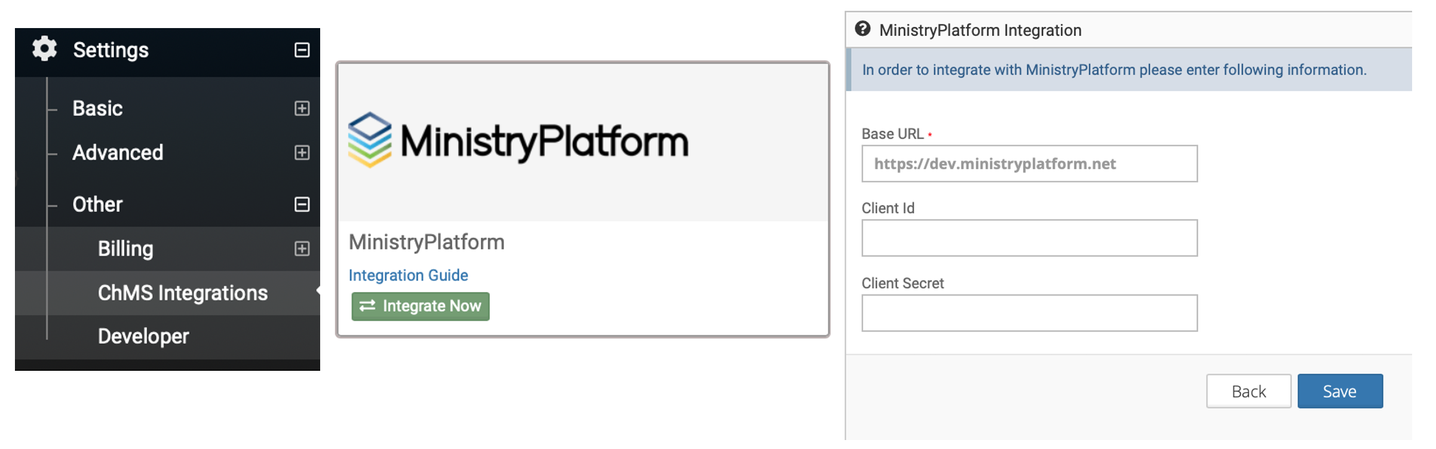1436x449 pixels.
Task: Collapse the Other settings group
Action: point(302,204)
